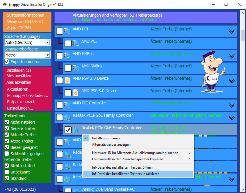246x193 pixels.
Task: Click the Snappy Driver Installer title bar icon
Action: tap(4, 4)
